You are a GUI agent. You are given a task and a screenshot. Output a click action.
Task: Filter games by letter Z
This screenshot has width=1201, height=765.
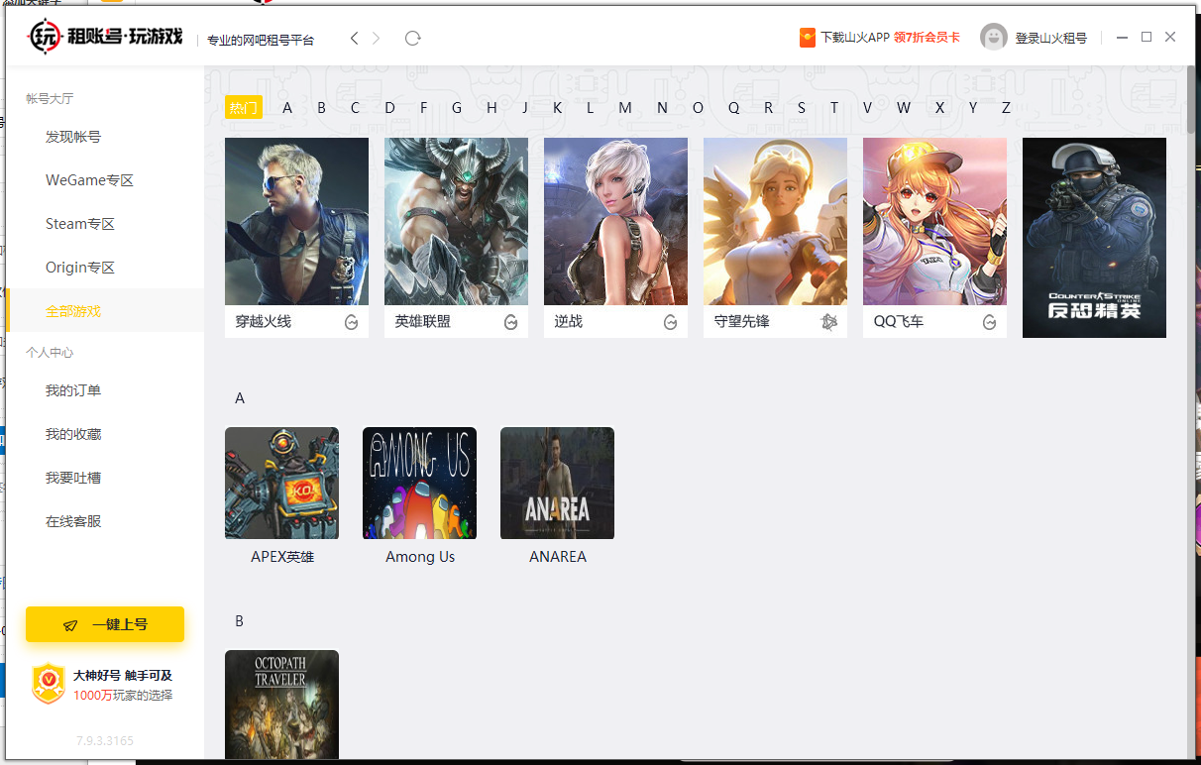[x=1006, y=108]
